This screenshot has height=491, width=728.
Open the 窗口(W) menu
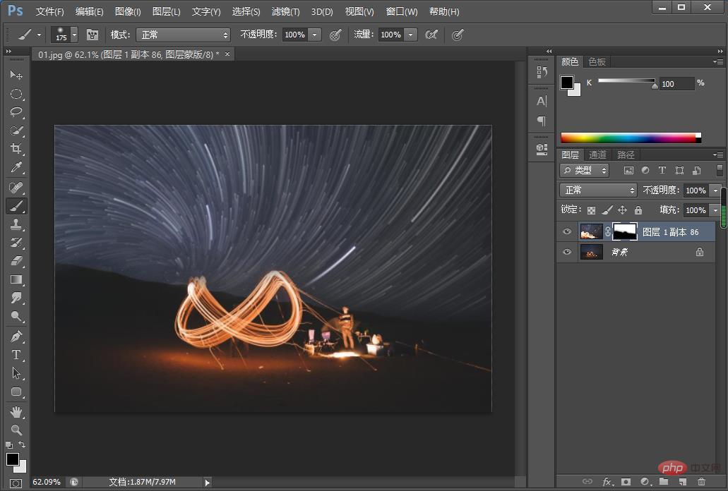pyautogui.click(x=402, y=11)
